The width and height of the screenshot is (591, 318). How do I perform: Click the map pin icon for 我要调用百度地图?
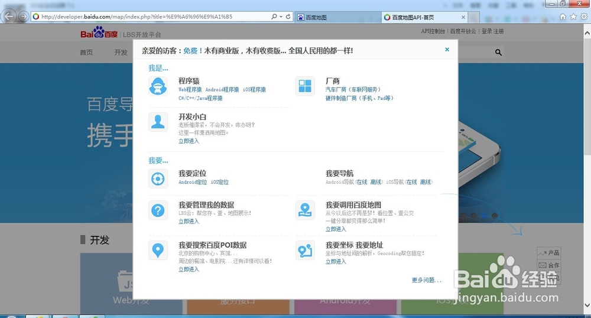[x=305, y=210]
